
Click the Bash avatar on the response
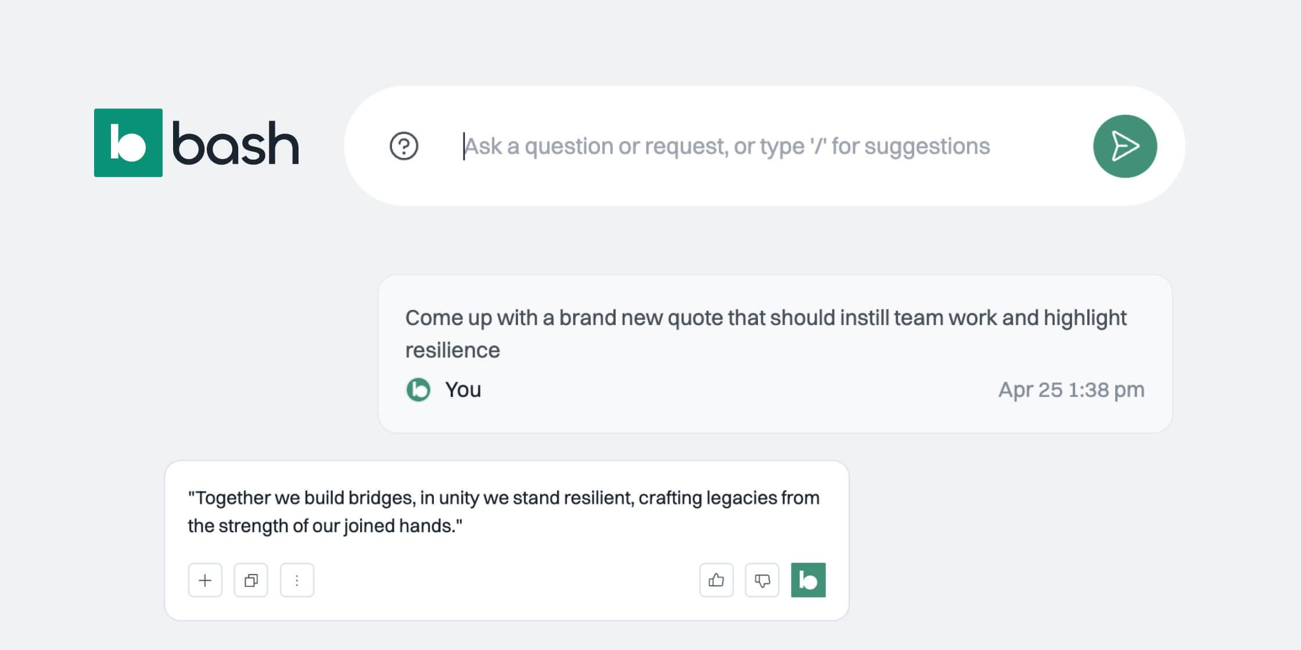coord(808,580)
